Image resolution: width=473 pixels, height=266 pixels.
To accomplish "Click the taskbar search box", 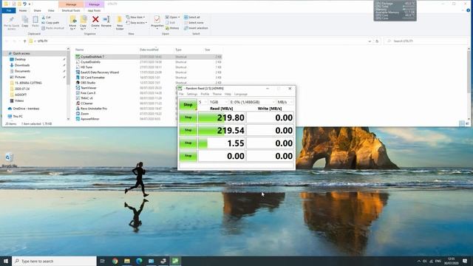I will coord(54,261).
